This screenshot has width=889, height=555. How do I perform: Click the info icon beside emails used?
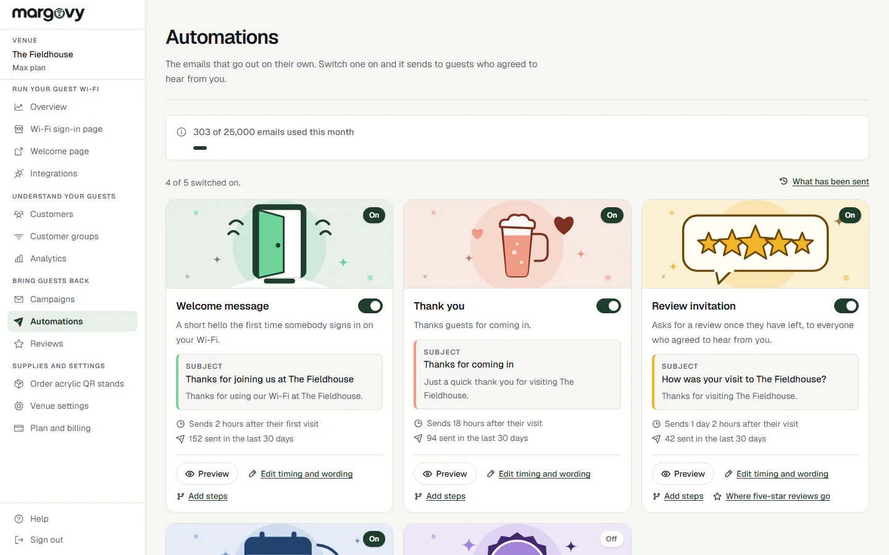182,132
